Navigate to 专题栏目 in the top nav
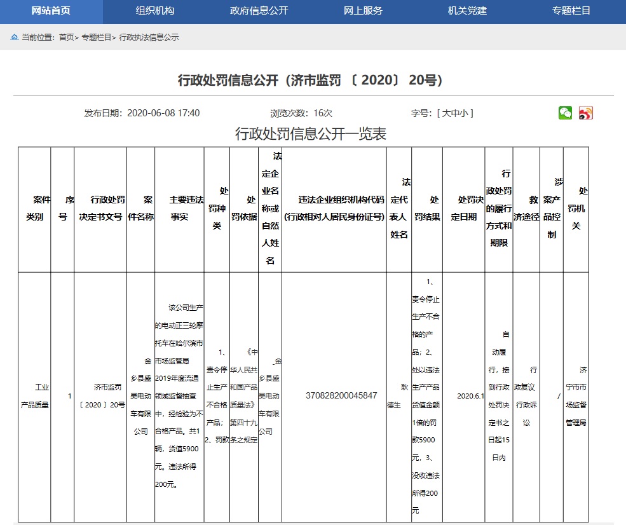Viewport: 626px width, 525px height. click(571, 11)
